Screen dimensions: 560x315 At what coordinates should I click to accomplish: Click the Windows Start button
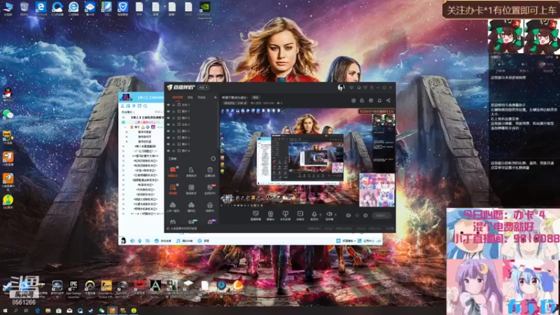pyautogui.click(x=5, y=311)
